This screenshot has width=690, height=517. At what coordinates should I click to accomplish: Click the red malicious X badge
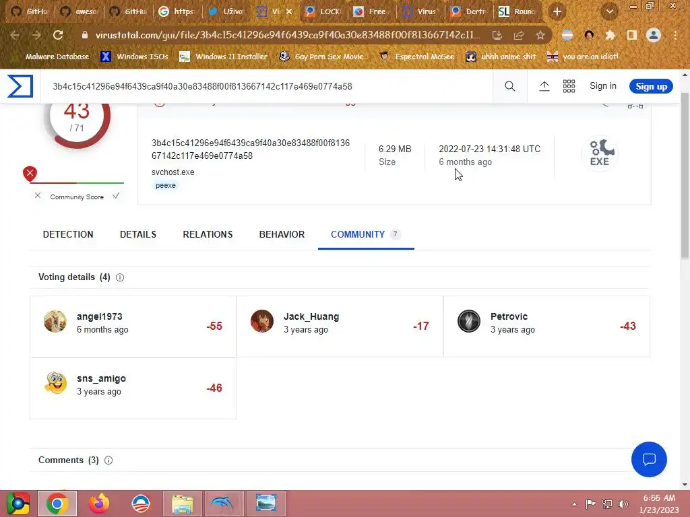pyautogui.click(x=30, y=174)
